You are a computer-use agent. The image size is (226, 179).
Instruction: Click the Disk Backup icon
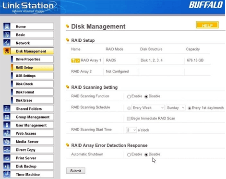click(x=7, y=166)
